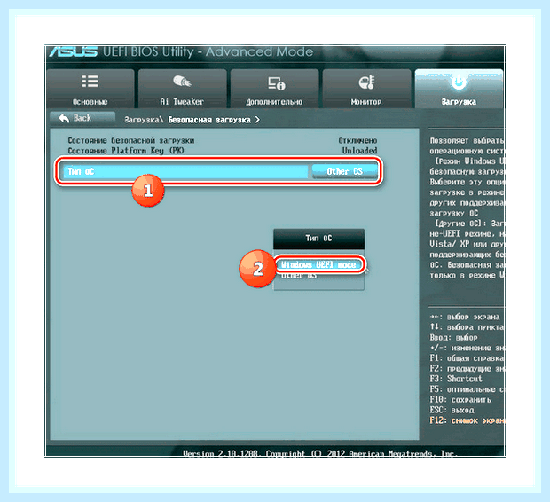Viewport: 550px width, 502px height.
Task: Click the Ввод: выбор hint
Action: click(x=454, y=337)
